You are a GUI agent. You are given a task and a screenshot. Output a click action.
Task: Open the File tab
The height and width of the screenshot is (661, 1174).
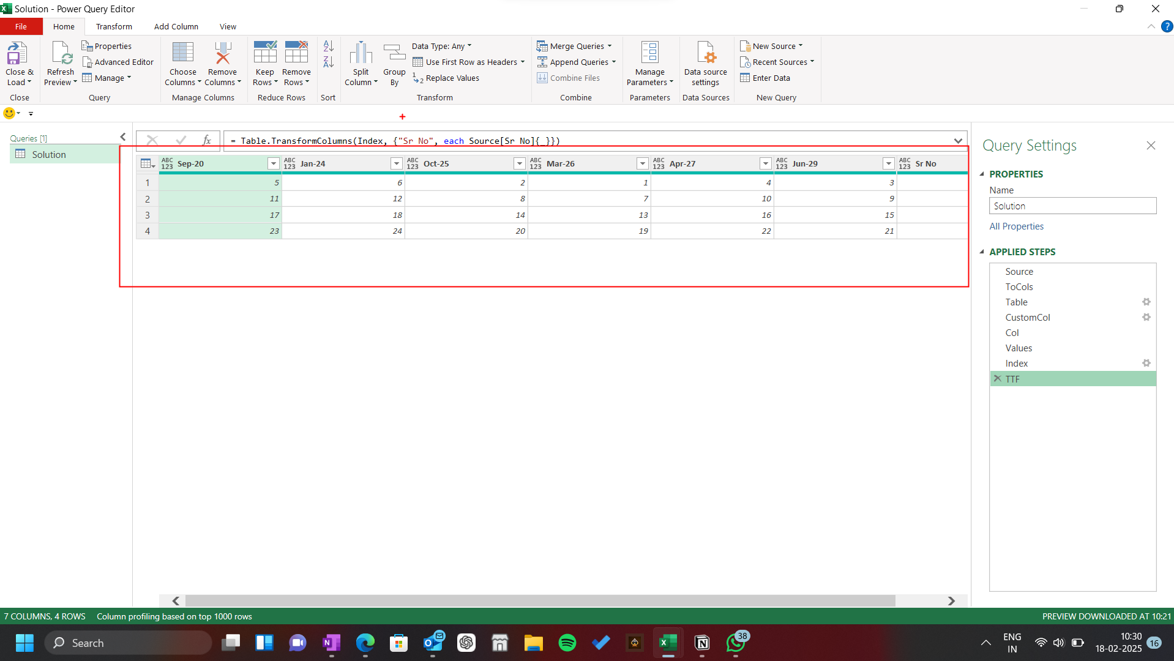coord(21,26)
